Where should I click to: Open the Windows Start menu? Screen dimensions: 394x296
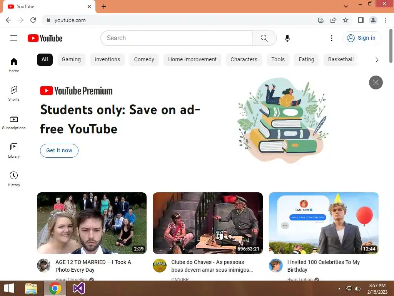point(9,288)
